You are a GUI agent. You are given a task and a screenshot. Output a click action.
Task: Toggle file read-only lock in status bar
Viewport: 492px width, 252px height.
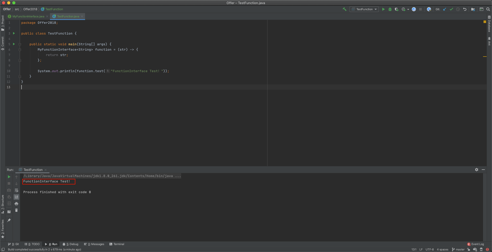click(x=469, y=249)
